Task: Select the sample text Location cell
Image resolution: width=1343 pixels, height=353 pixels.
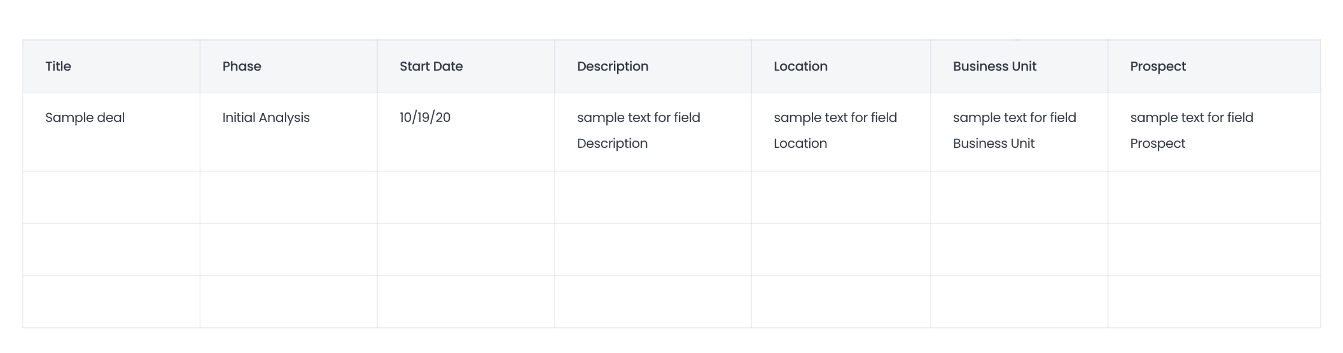Action: point(835,130)
